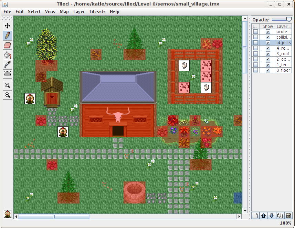Image resolution: width=295 pixels, height=228 pixels.
Task: Click the Zoom out magnifier
Action: click(7, 95)
